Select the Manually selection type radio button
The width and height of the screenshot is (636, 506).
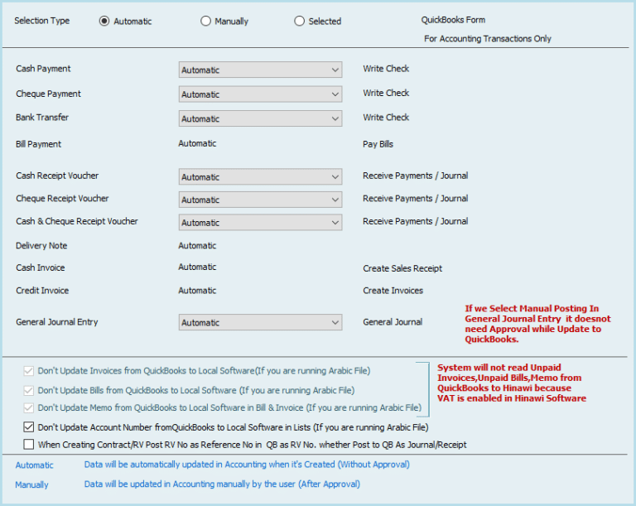click(x=205, y=21)
